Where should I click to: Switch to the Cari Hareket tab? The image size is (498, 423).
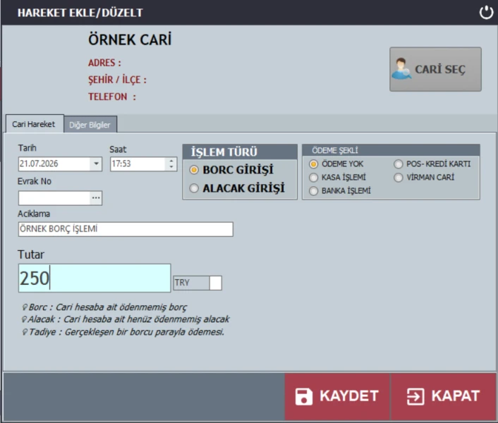[34, 124]
